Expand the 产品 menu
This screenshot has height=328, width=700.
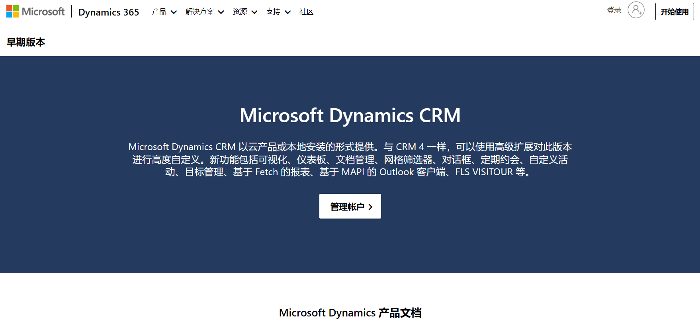tap(164, 12)
